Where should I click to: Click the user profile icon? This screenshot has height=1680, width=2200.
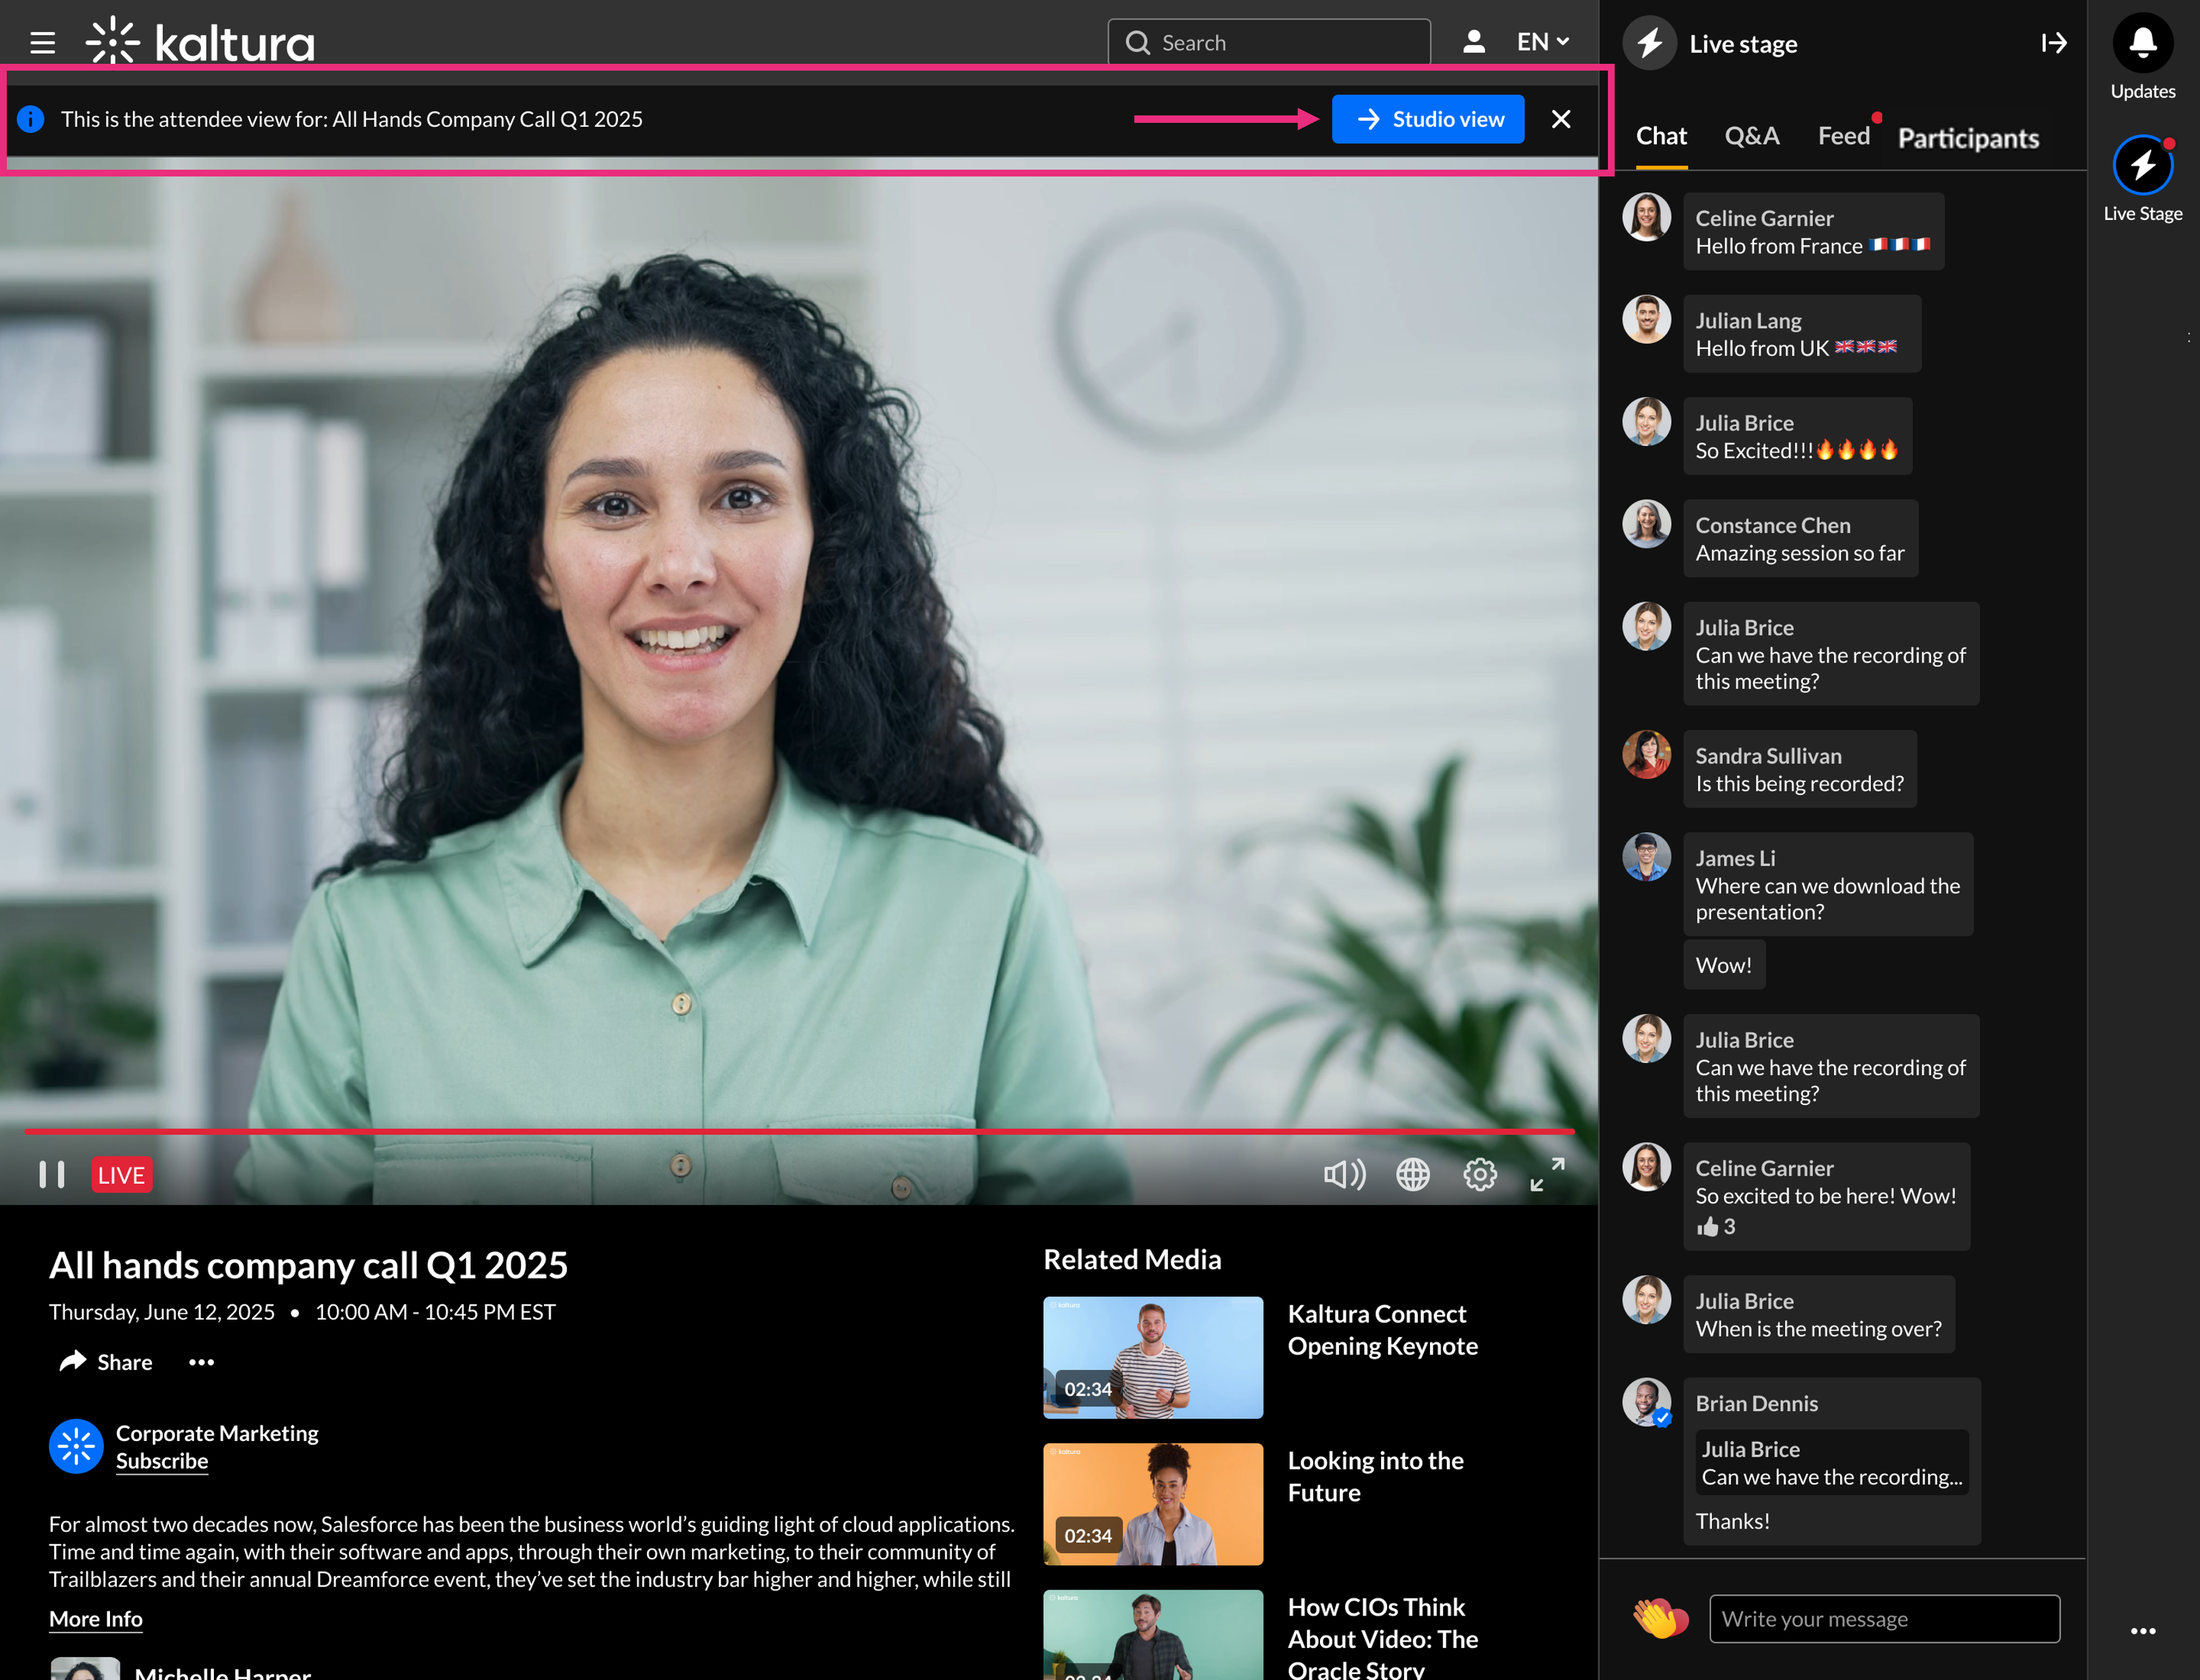(x=1473, y=42)
